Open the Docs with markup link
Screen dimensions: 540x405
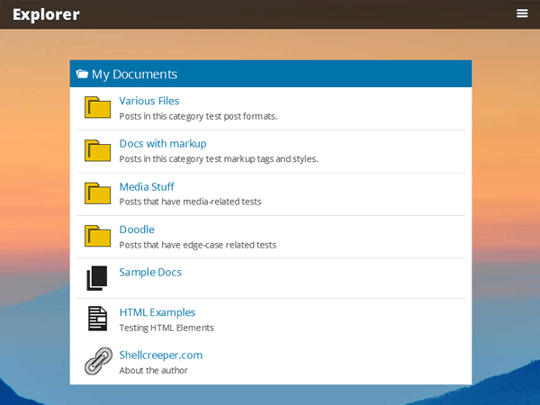[x=163, y=143]
